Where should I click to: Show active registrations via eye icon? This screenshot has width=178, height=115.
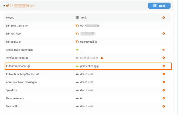point(164,50)
